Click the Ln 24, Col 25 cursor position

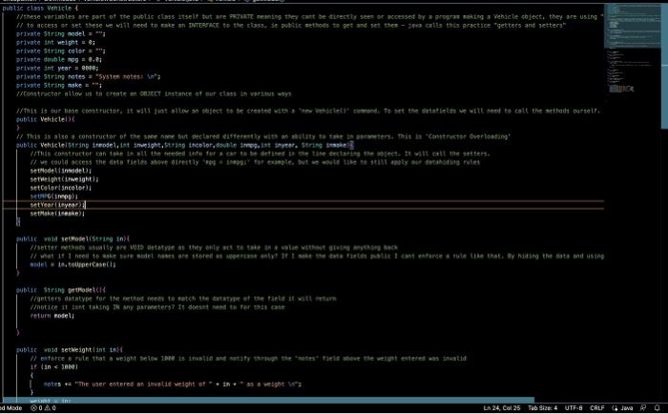[x=501, y=407]
